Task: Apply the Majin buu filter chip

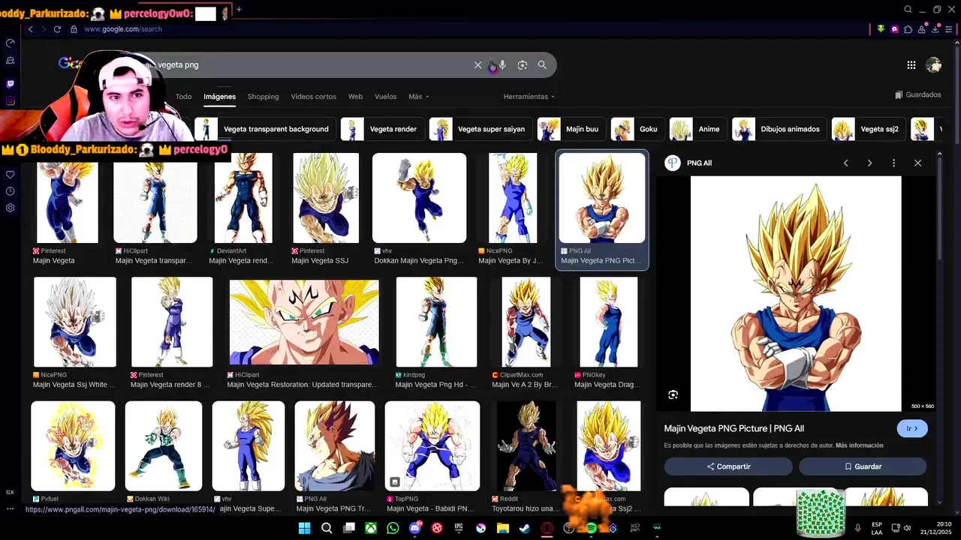Action: pos(571,129)
